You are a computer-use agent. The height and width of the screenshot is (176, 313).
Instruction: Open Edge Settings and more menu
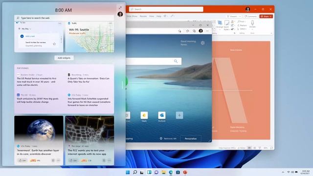click(207, 31)
